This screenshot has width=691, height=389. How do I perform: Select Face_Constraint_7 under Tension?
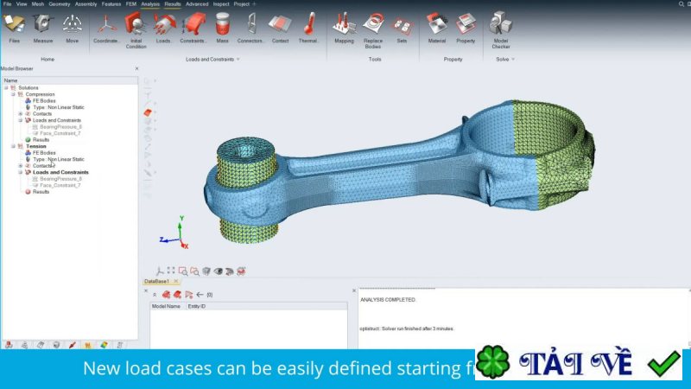(60, 185)
